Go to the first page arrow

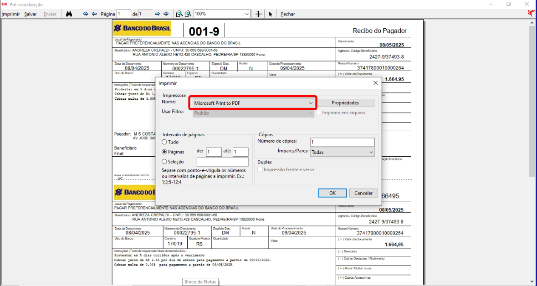tap(86, 14)
